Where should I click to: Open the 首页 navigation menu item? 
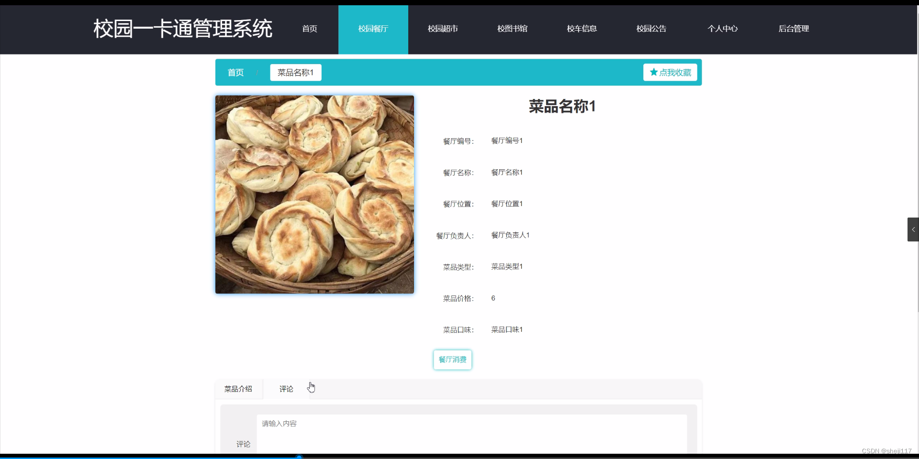[309, 29]
